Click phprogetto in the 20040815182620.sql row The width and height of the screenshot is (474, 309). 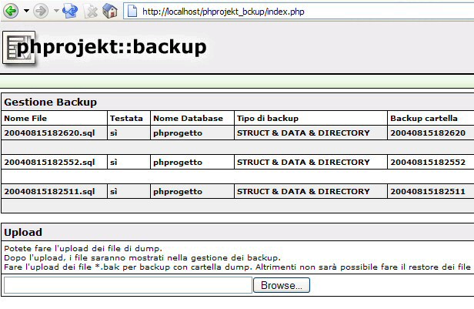[178, 133]
